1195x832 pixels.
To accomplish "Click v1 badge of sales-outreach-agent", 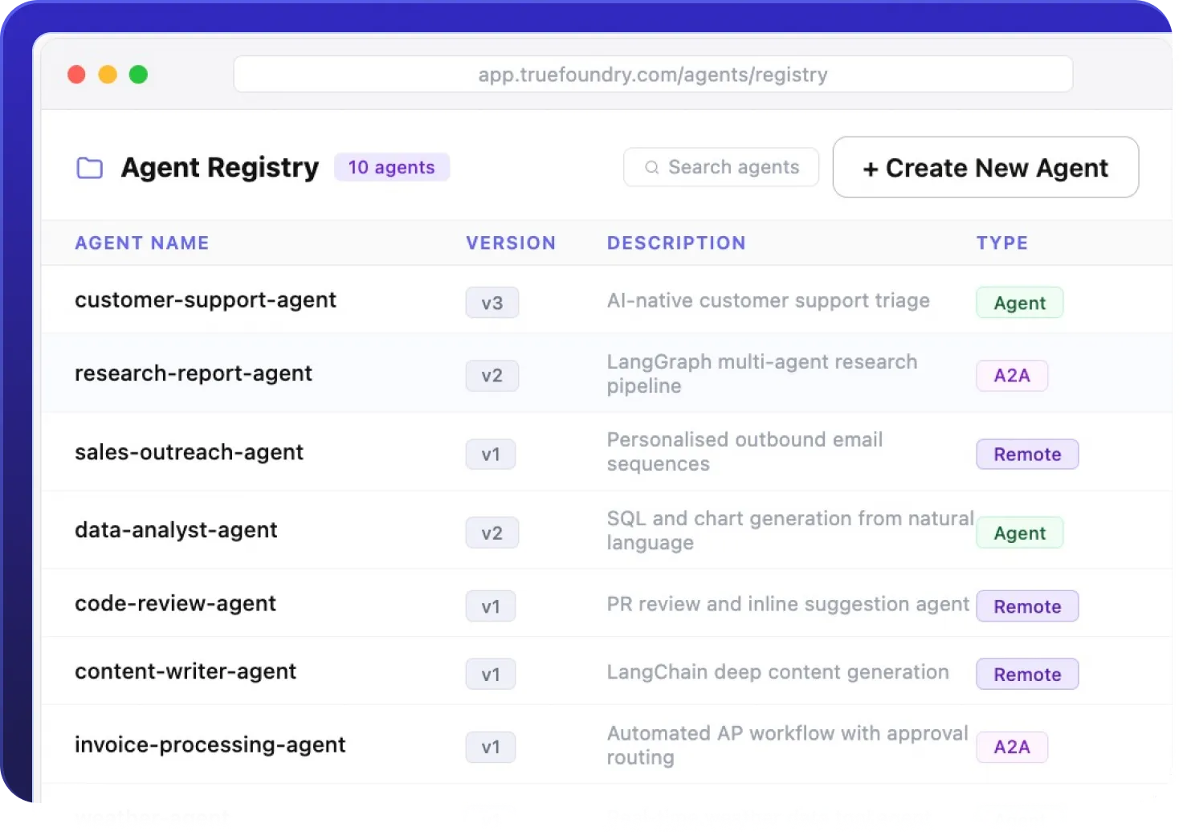I will click(x=491, y=455).
